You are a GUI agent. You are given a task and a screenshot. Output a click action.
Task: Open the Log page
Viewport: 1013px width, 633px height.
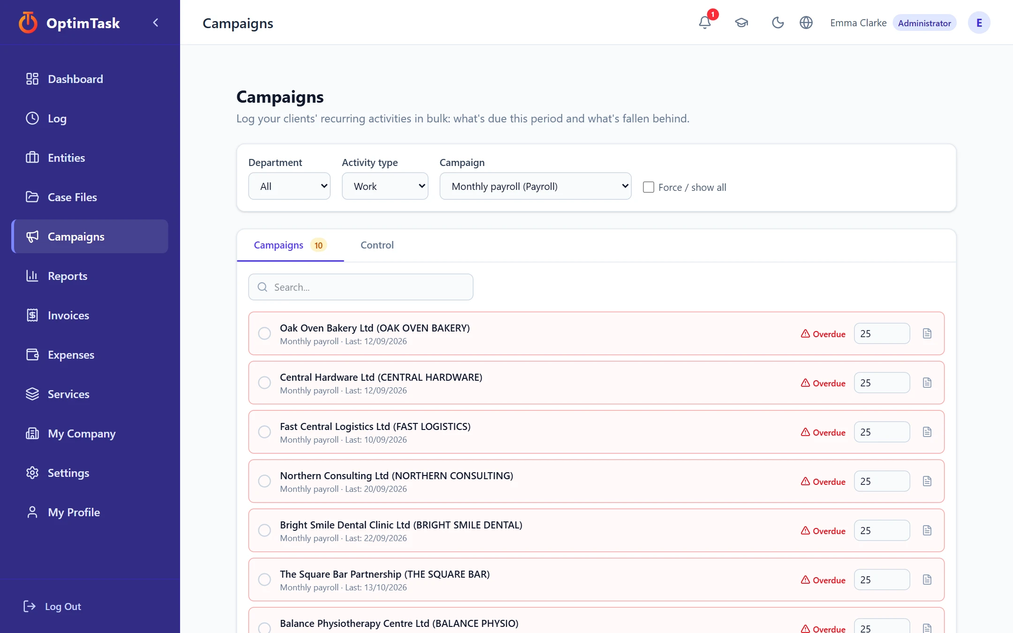pos(90,118)
